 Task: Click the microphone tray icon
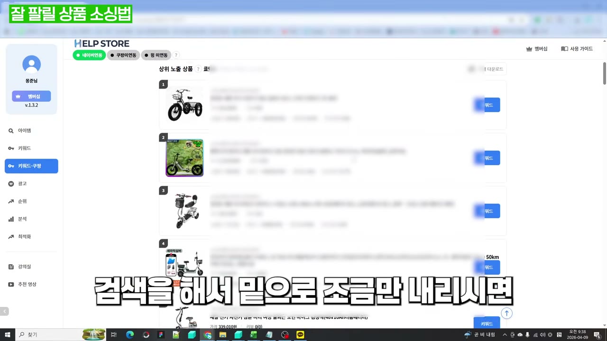click(527, 335)
